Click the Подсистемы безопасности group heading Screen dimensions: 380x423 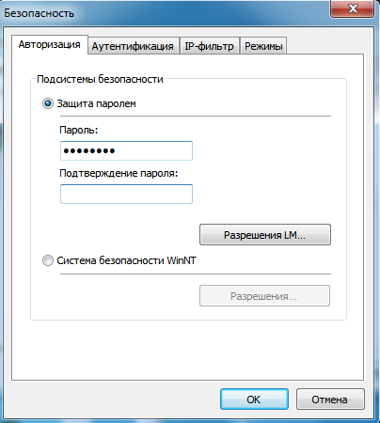point(100,79)
